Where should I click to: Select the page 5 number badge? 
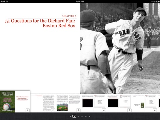(x=129, y=110)
